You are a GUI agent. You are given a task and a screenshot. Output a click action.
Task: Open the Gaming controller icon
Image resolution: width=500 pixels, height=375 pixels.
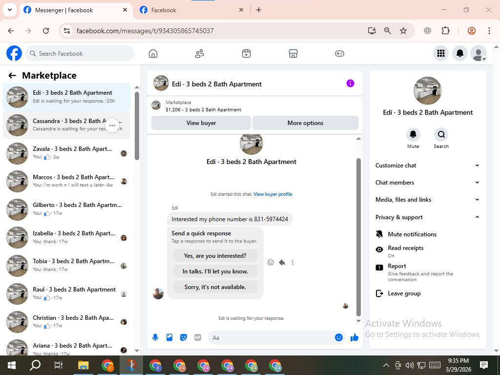[339, 54]
